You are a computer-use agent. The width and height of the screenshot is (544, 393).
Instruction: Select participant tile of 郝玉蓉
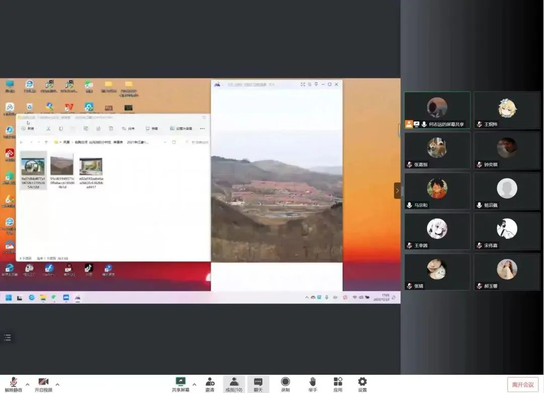507,272
